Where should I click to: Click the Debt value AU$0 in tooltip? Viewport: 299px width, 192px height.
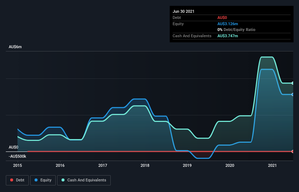pyautogui.click(x=222, y=18)
